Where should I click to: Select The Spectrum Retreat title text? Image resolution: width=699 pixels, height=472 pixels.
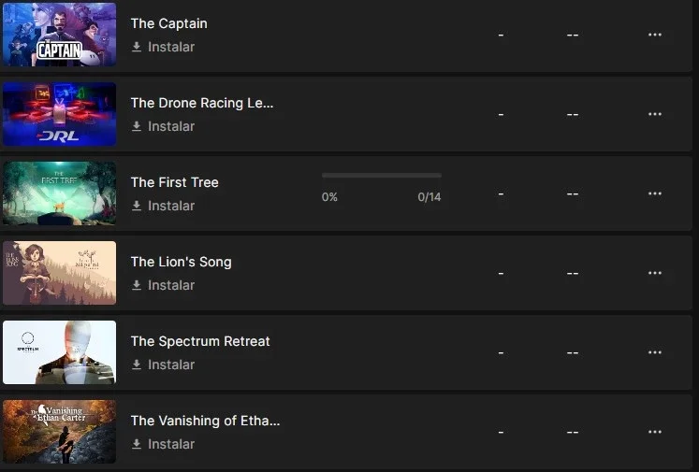tap(200, 341)
